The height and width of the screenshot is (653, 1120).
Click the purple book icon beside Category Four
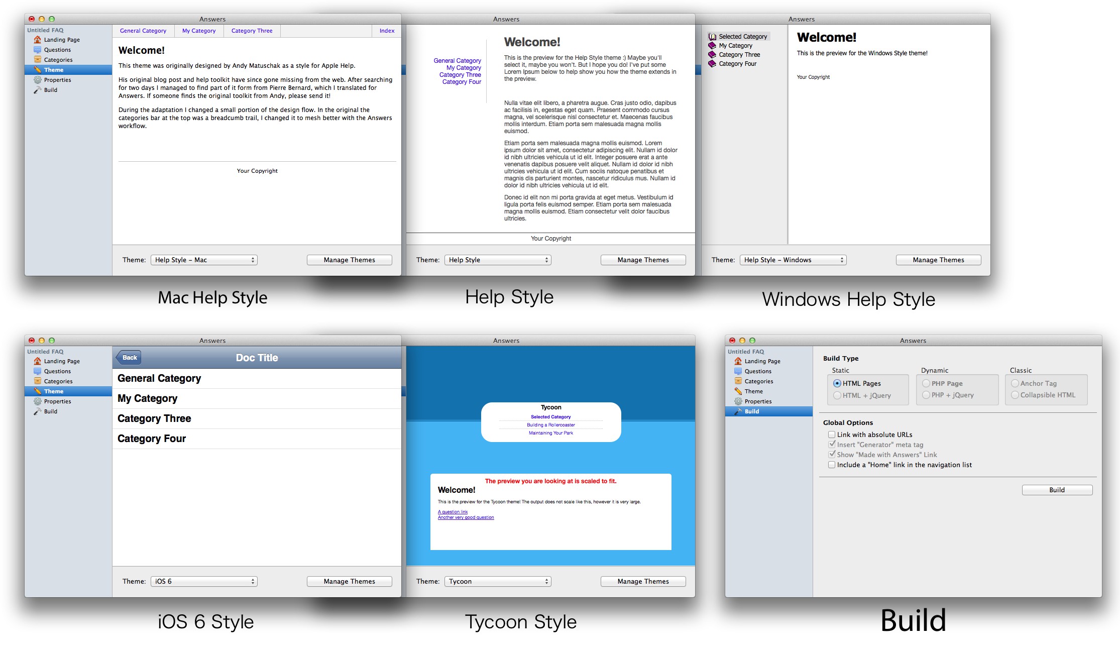[x=712, y=64]
